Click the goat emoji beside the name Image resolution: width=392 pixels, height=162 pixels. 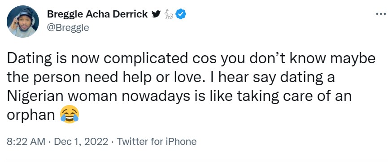[169, 15]
